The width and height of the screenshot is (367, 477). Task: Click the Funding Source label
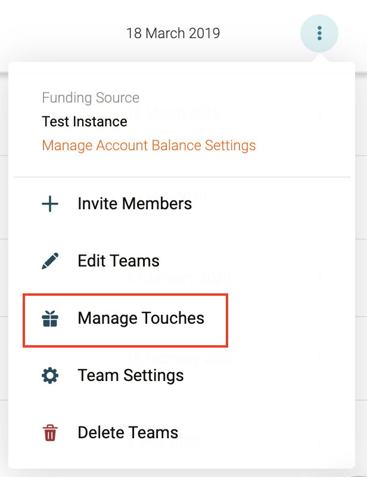click(x=91, y=98)
